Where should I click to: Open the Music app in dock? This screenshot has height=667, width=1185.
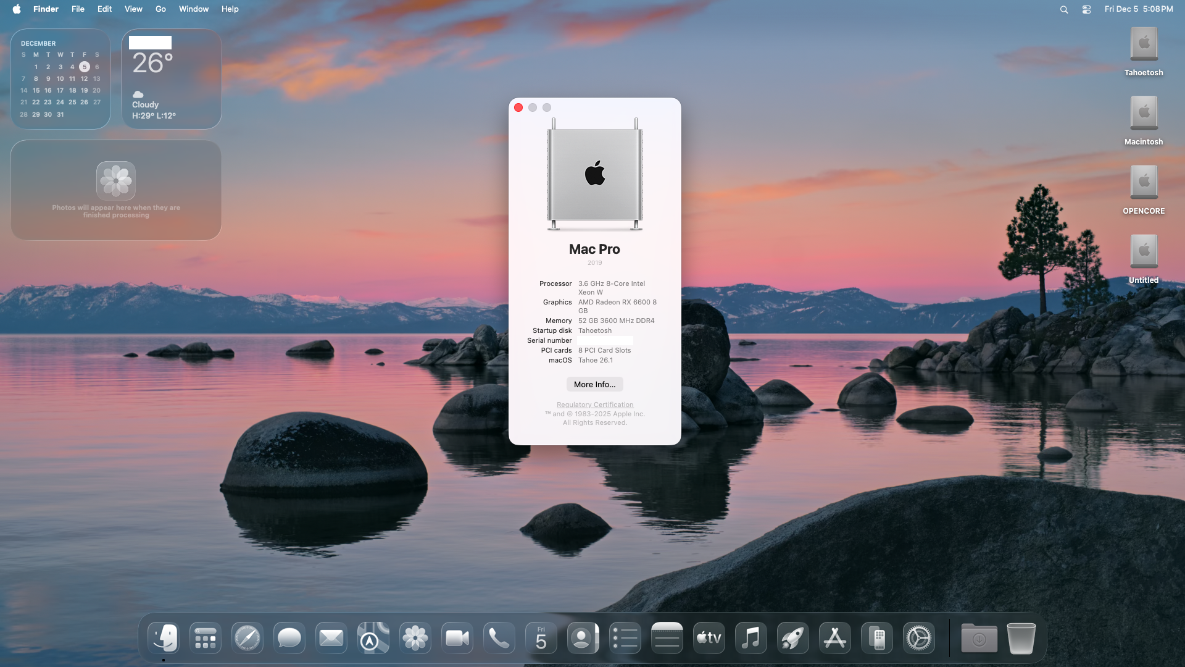pyautogui.click(x=750, y=638)
